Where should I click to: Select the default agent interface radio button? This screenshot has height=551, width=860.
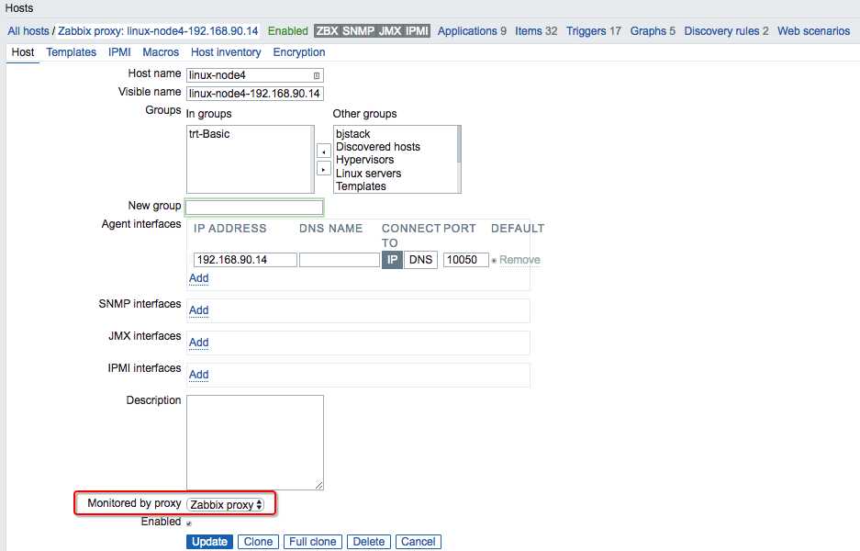click(x=494, y=260)
